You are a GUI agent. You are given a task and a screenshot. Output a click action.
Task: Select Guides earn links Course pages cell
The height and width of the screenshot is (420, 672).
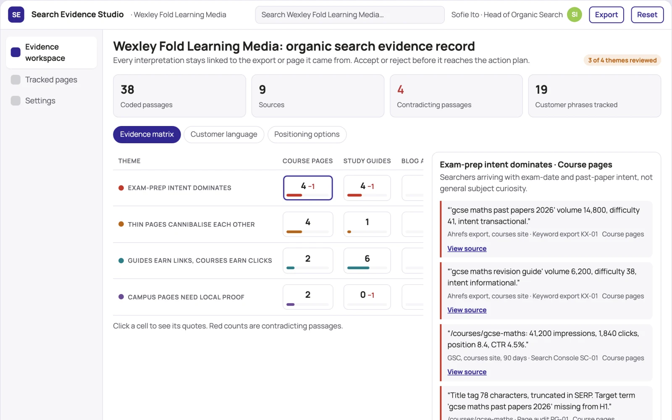coord(308,260)
